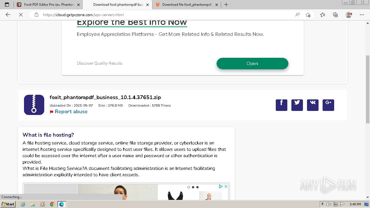Viewport: 370px width, 208px height.
Task: Launch Internet Explorer from taskbar
Action: (23, 204)
